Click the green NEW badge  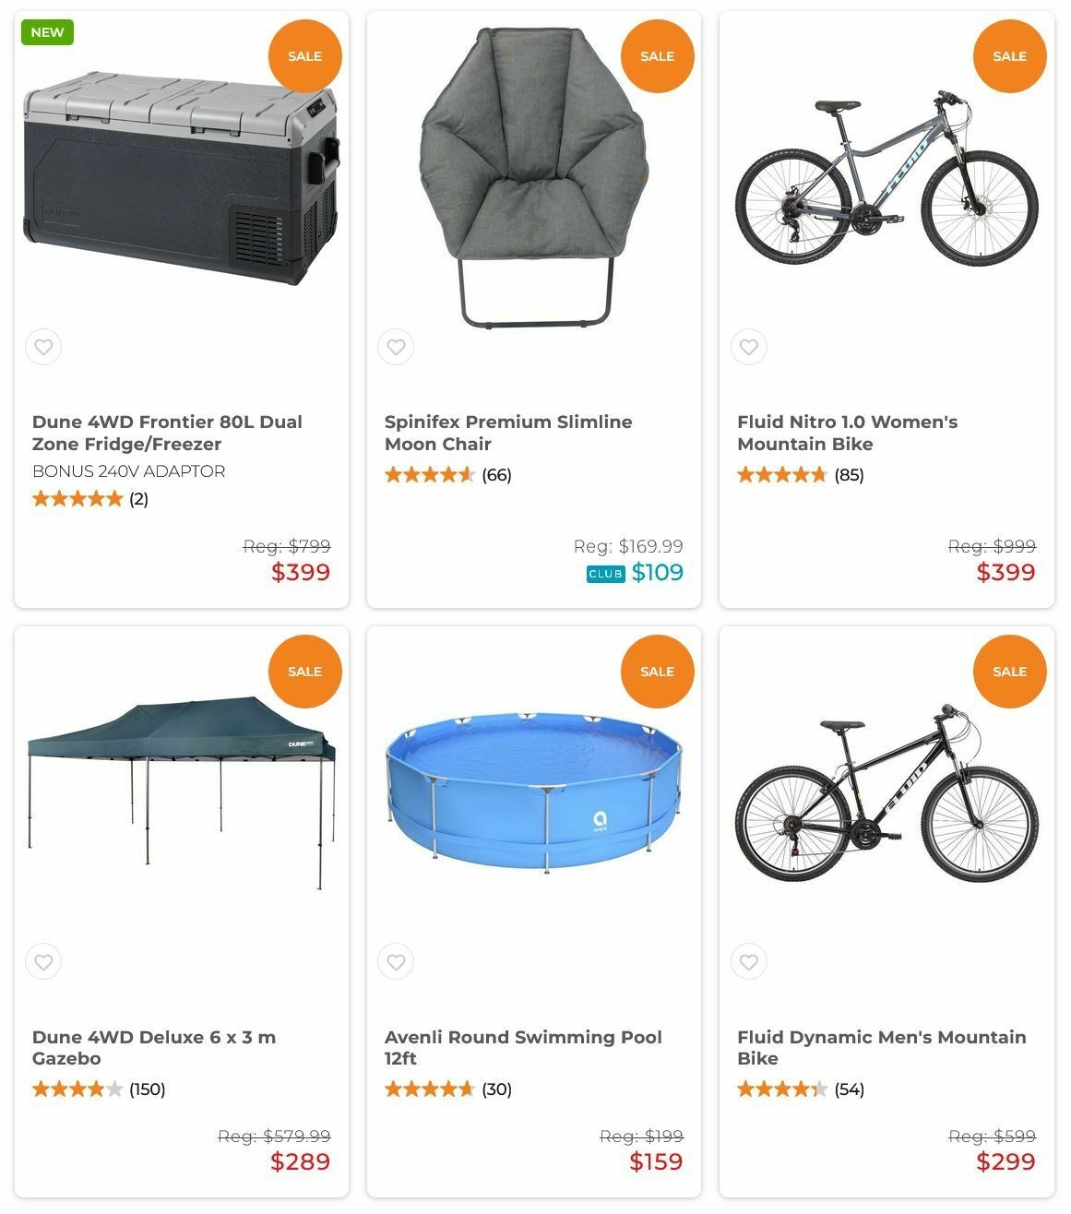click(x=47, y=32)
